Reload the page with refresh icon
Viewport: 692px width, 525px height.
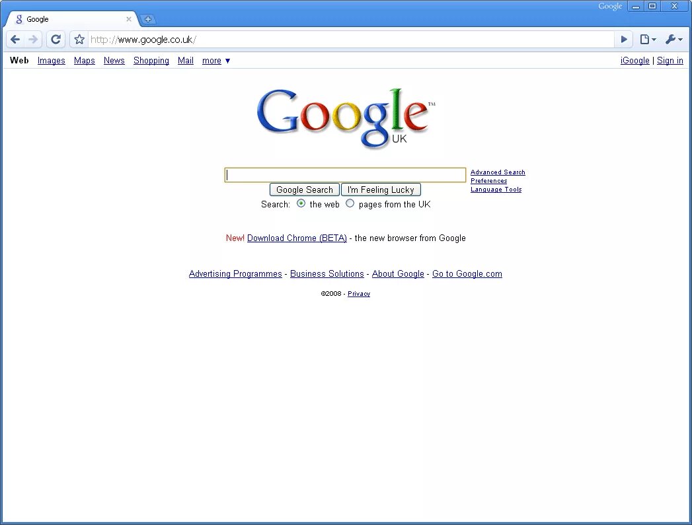(x=56, y=39)
